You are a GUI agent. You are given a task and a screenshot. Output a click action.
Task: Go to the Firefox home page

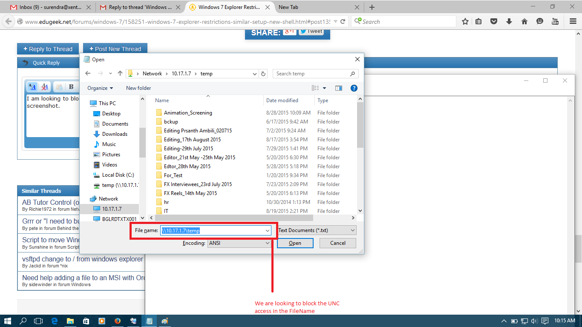[524, 21]
